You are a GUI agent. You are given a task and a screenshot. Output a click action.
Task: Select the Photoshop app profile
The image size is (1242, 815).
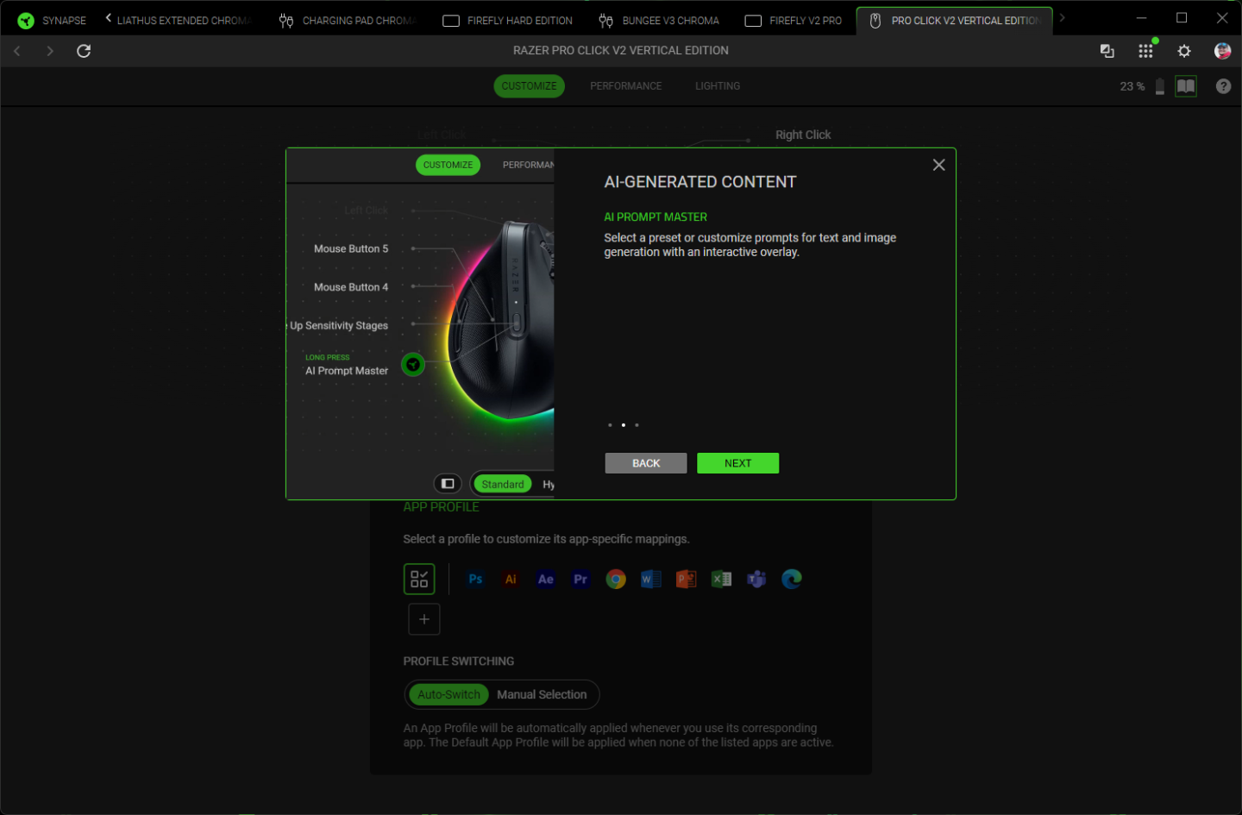click(x=475, y=579)
